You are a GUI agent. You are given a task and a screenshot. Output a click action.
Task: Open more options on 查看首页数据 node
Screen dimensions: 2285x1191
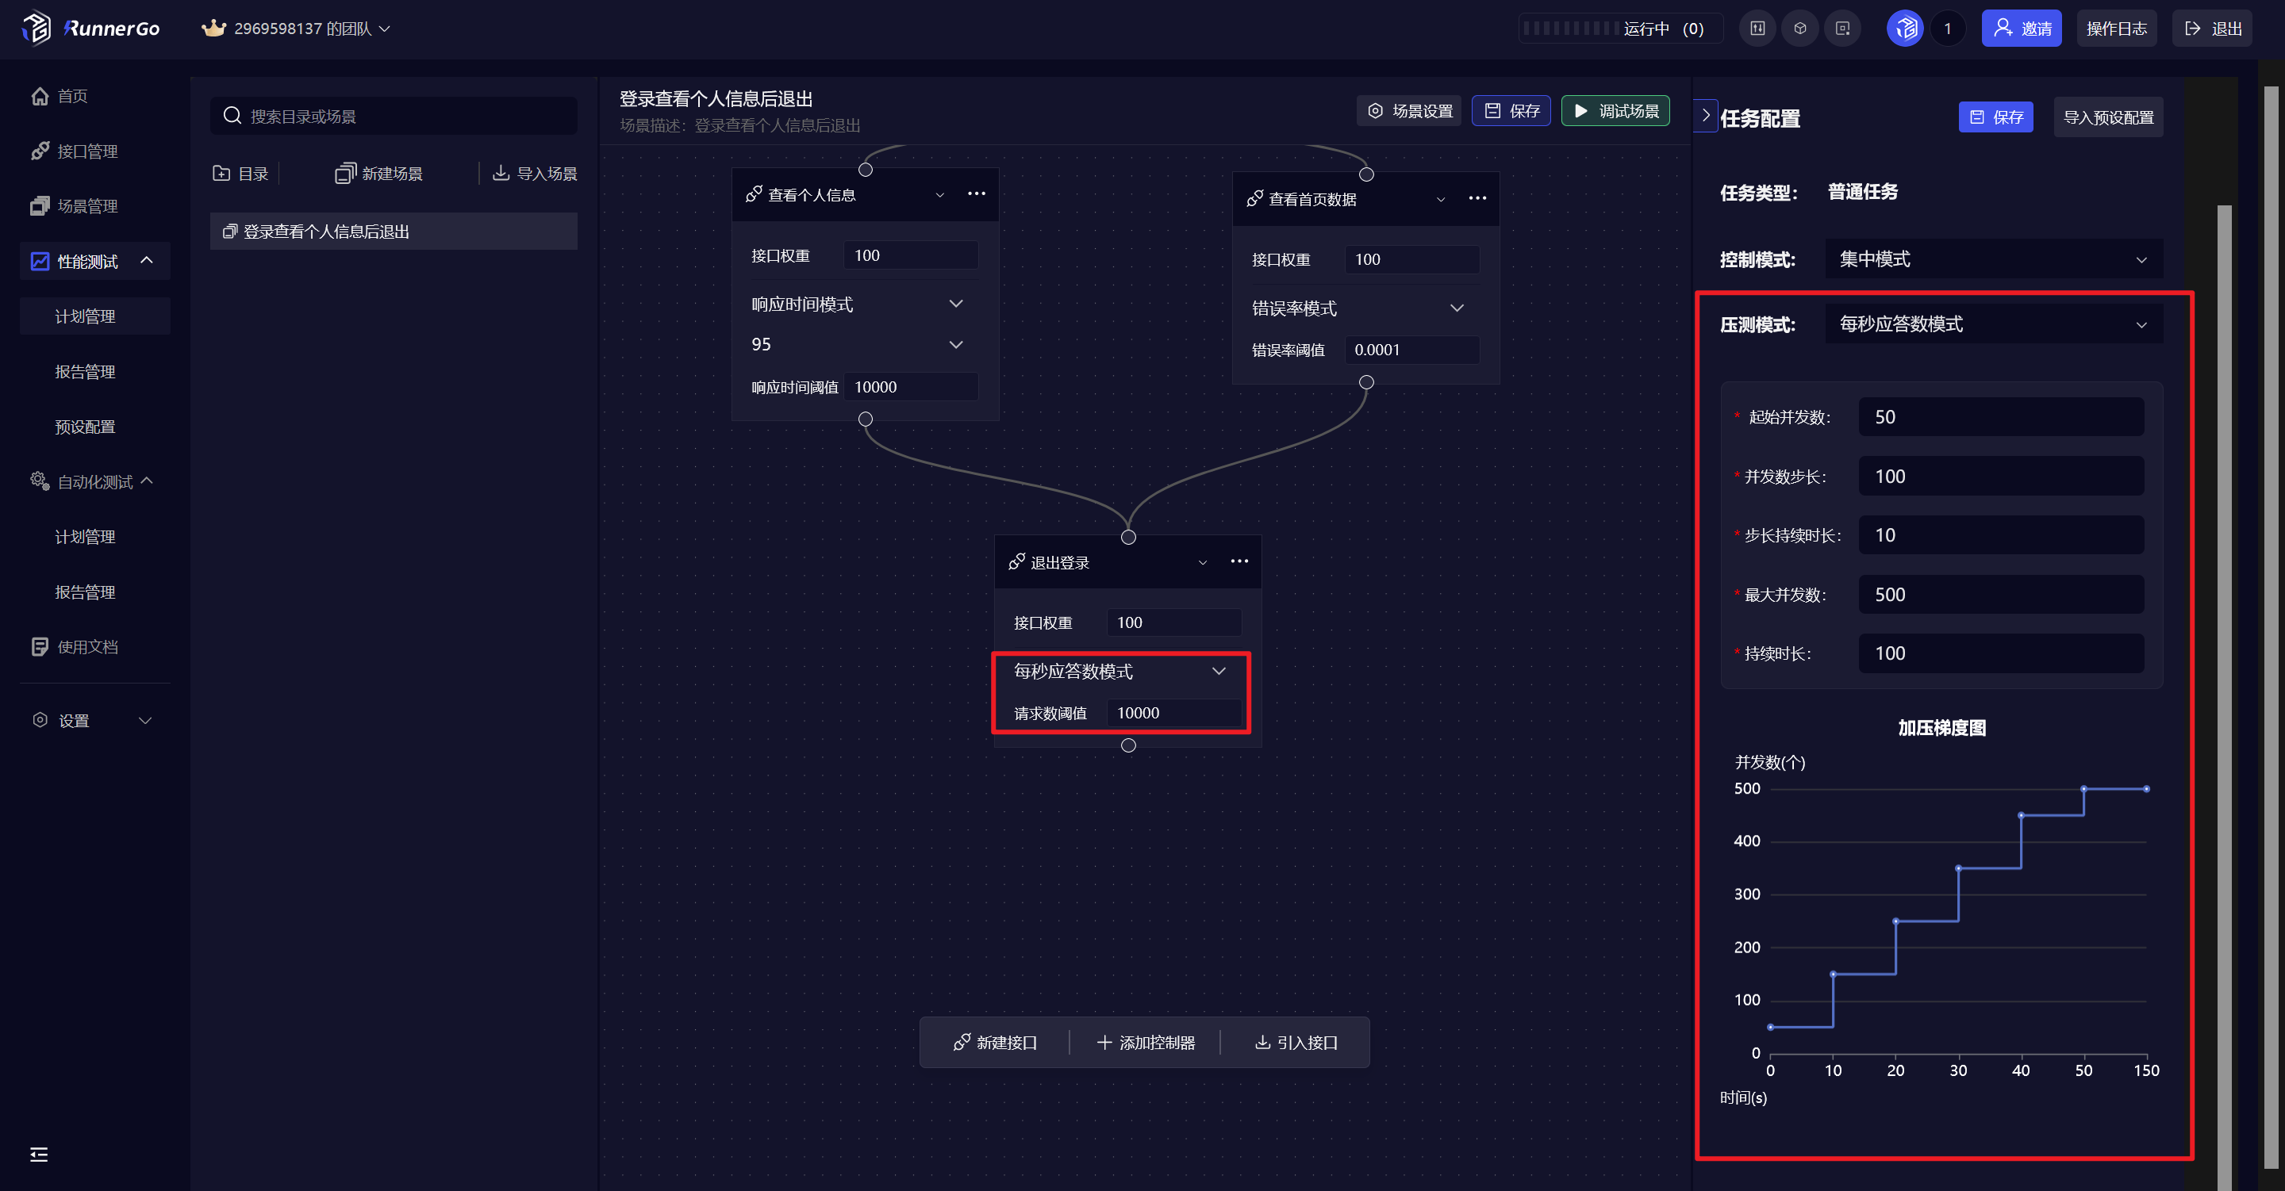[x=1477, y=197]
